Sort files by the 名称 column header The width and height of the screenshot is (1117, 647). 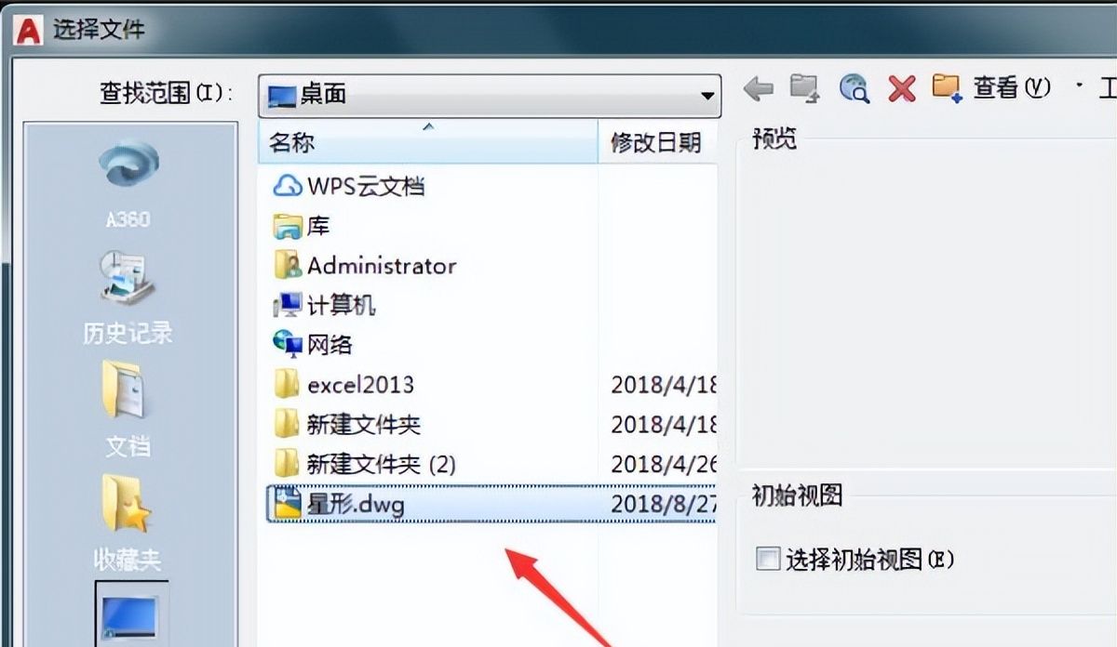coord(427,142)
